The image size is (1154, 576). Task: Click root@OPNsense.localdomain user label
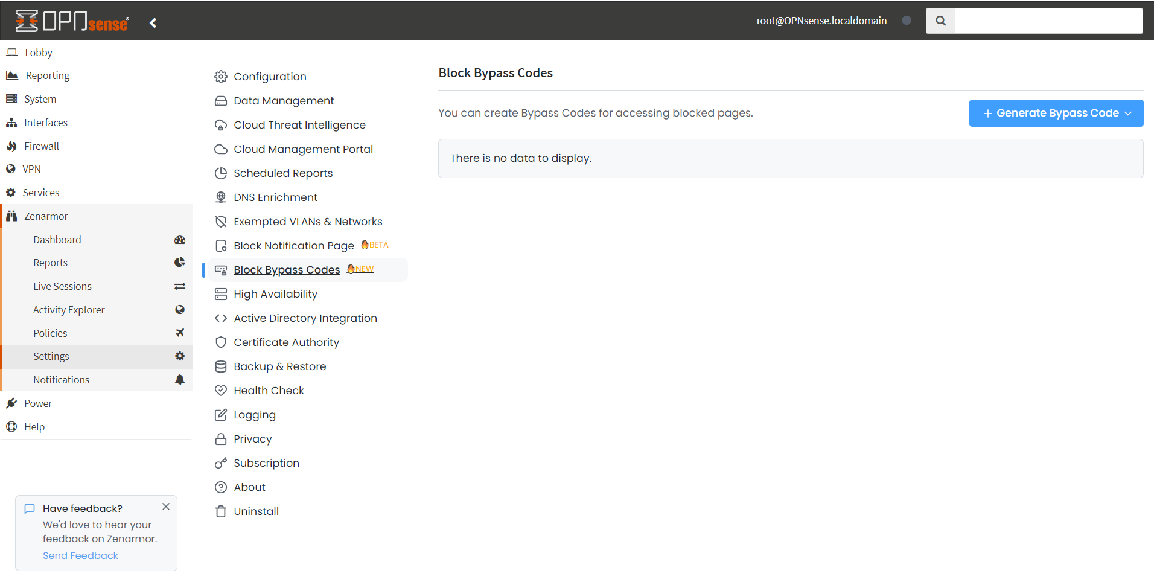821,21
